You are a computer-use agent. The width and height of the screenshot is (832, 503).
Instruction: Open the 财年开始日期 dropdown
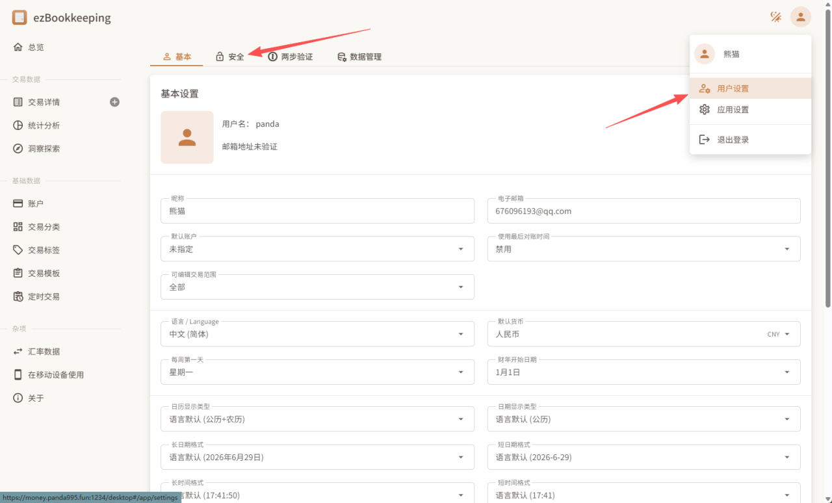(643, 372)
